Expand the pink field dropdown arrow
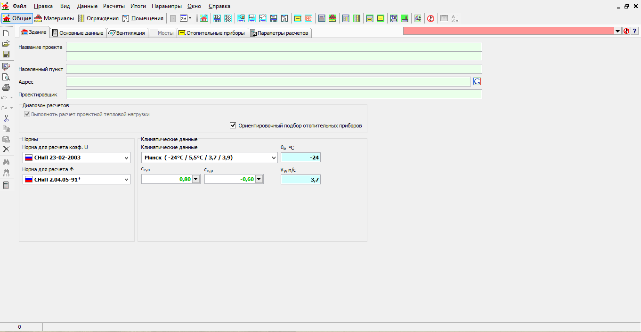641x332 pixels. tap(618, 31)
